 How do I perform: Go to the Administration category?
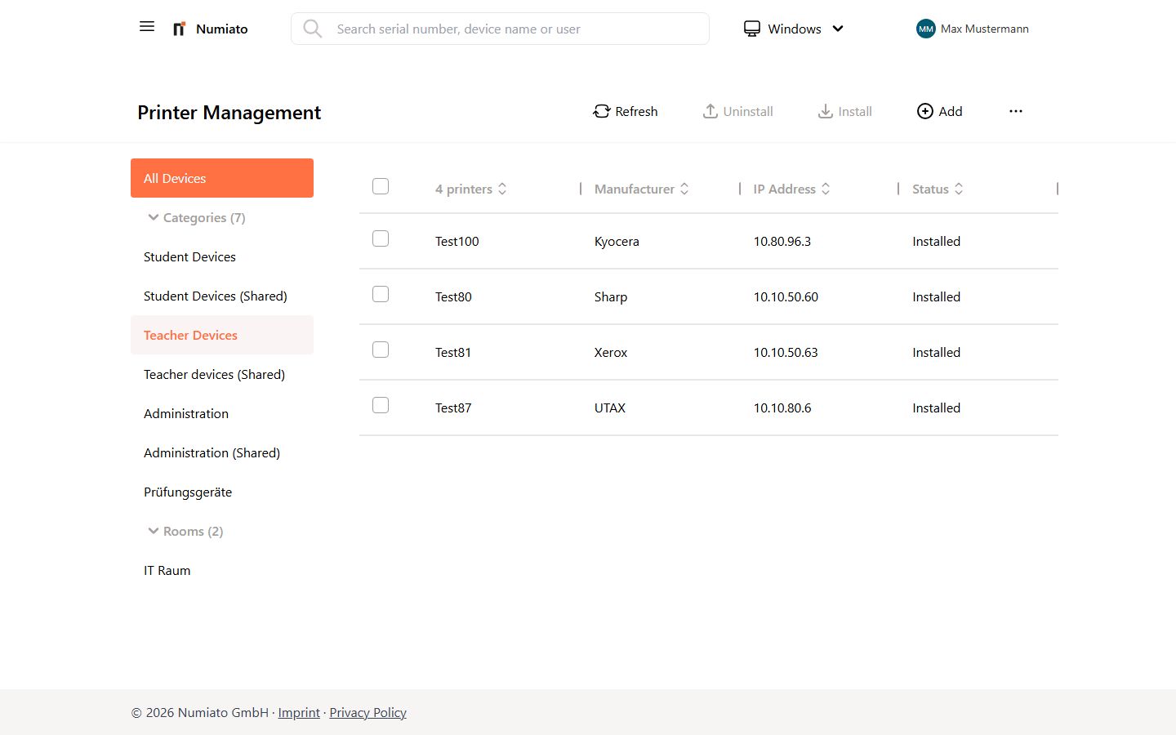pos(222,413)
